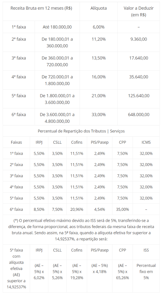The image size is (162, 293).
Task: Select the 'Até 180.000,00' revenue cell
Action: pos(57,27)
